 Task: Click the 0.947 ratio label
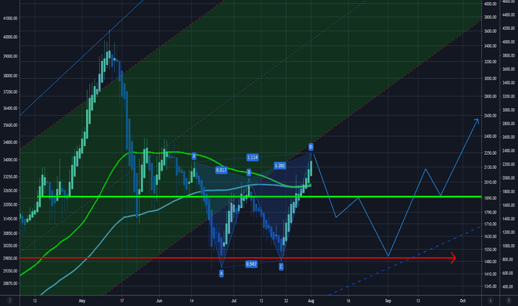[x=251, y=264]
